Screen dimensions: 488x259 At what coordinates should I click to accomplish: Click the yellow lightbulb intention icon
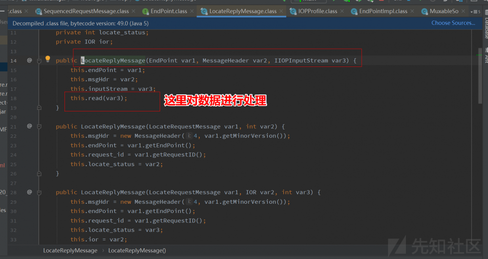click(x=47, y=59)
